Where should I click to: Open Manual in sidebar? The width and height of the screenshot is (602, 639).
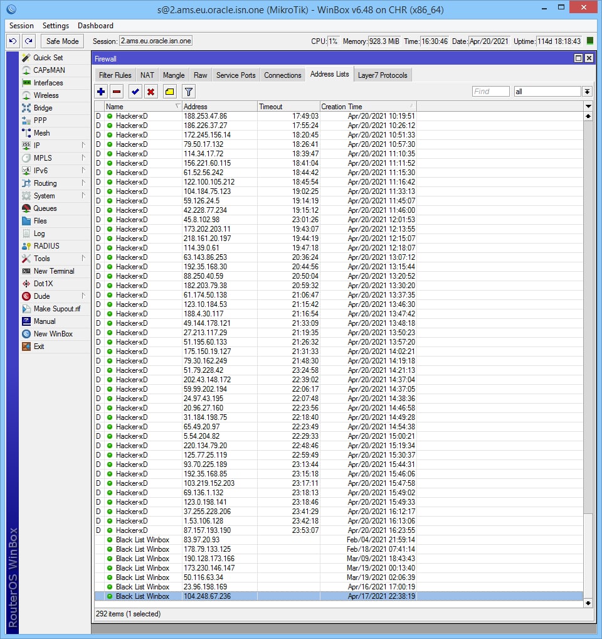click(x=55, y=321)
